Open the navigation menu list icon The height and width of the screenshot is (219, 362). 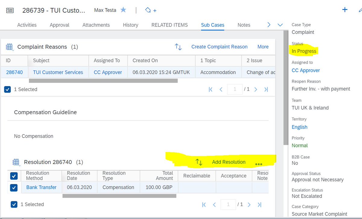[x=10, y=10]
